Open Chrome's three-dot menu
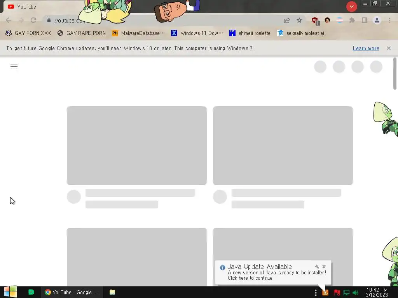Image resolution: width=398 pixels, height=298 pixels. tap(389, 20)
